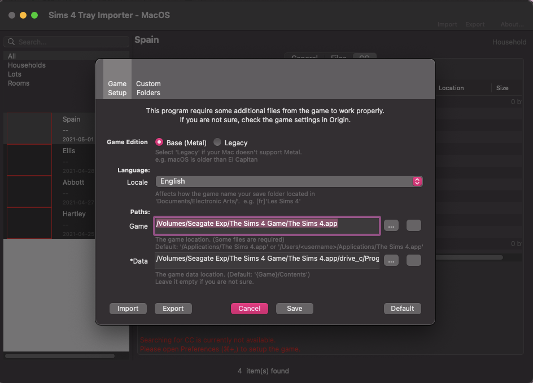Open About in main window toolbar
The height and width of the screenshot is (383, 533).
(x=512, y=24)
